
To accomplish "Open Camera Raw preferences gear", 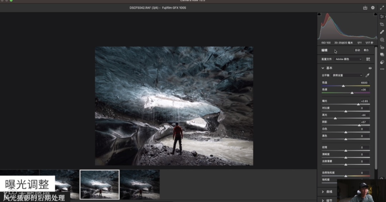I will (373, 8).
